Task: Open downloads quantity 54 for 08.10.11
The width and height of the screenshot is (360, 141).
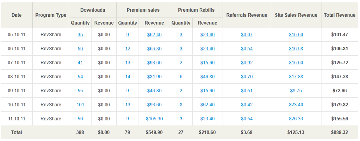Action: coord(80,77)
